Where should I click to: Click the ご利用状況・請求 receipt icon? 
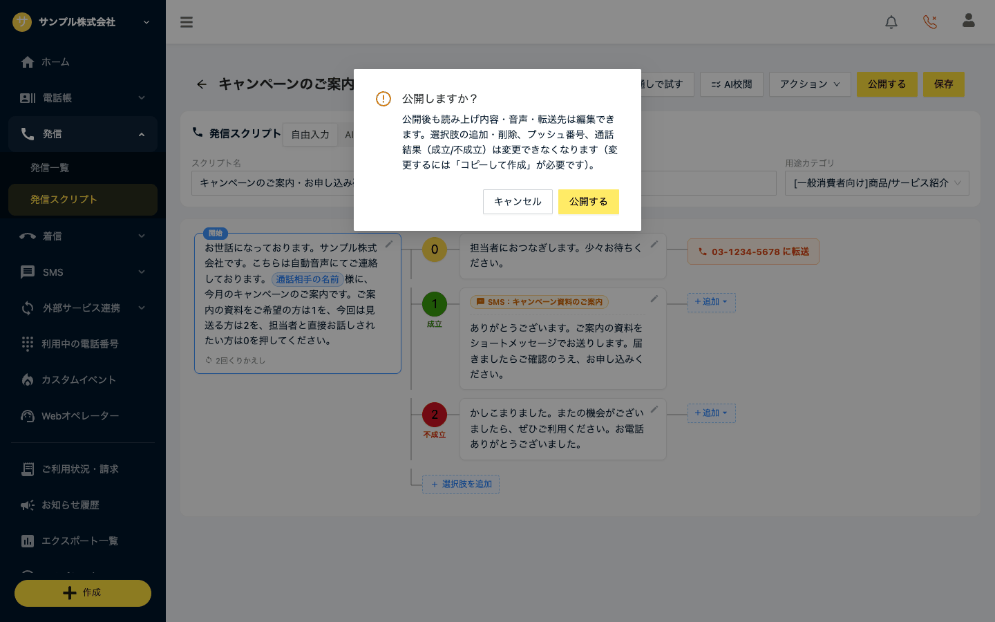28,469
